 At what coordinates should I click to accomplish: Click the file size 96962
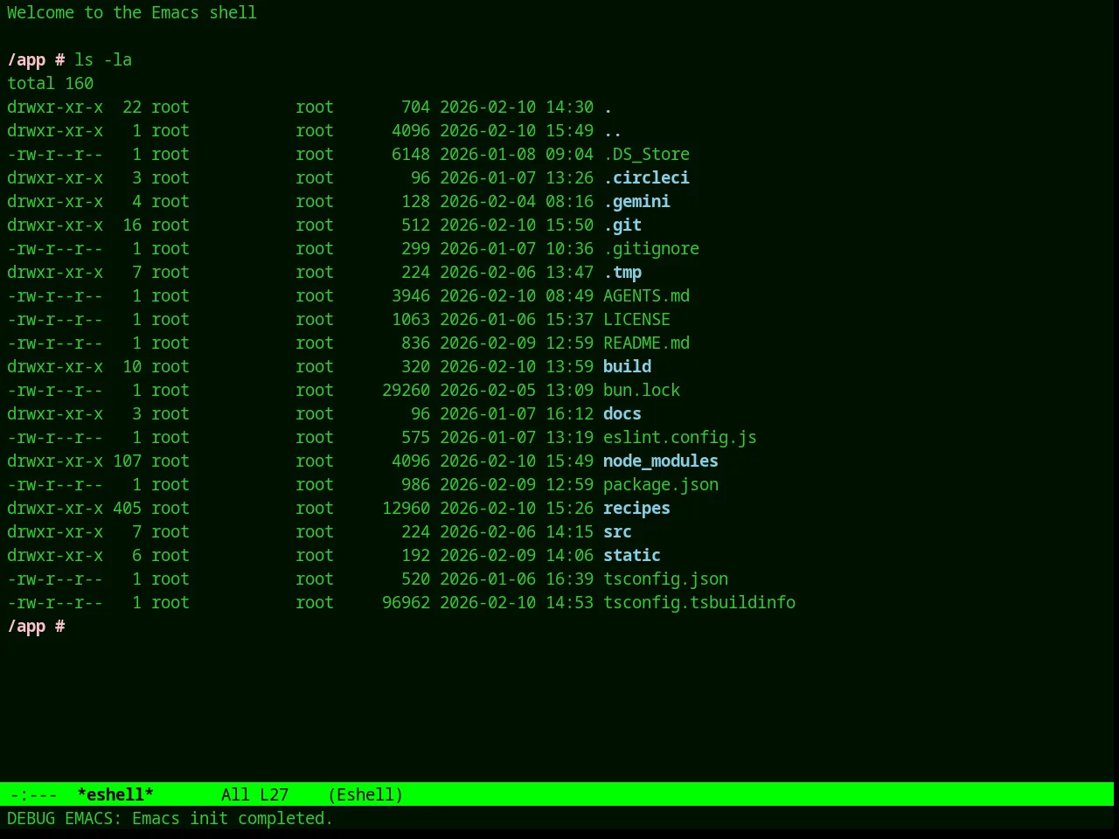tap(406, 602)
